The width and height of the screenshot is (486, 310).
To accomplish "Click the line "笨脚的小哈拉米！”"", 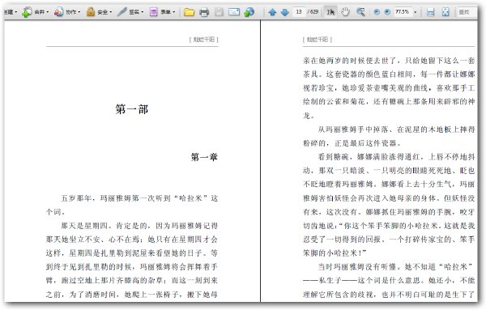I will [335, 253].
